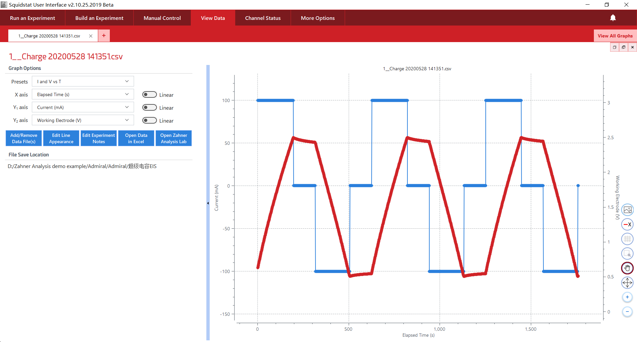Switch to Build an Experiment tab

99,18
